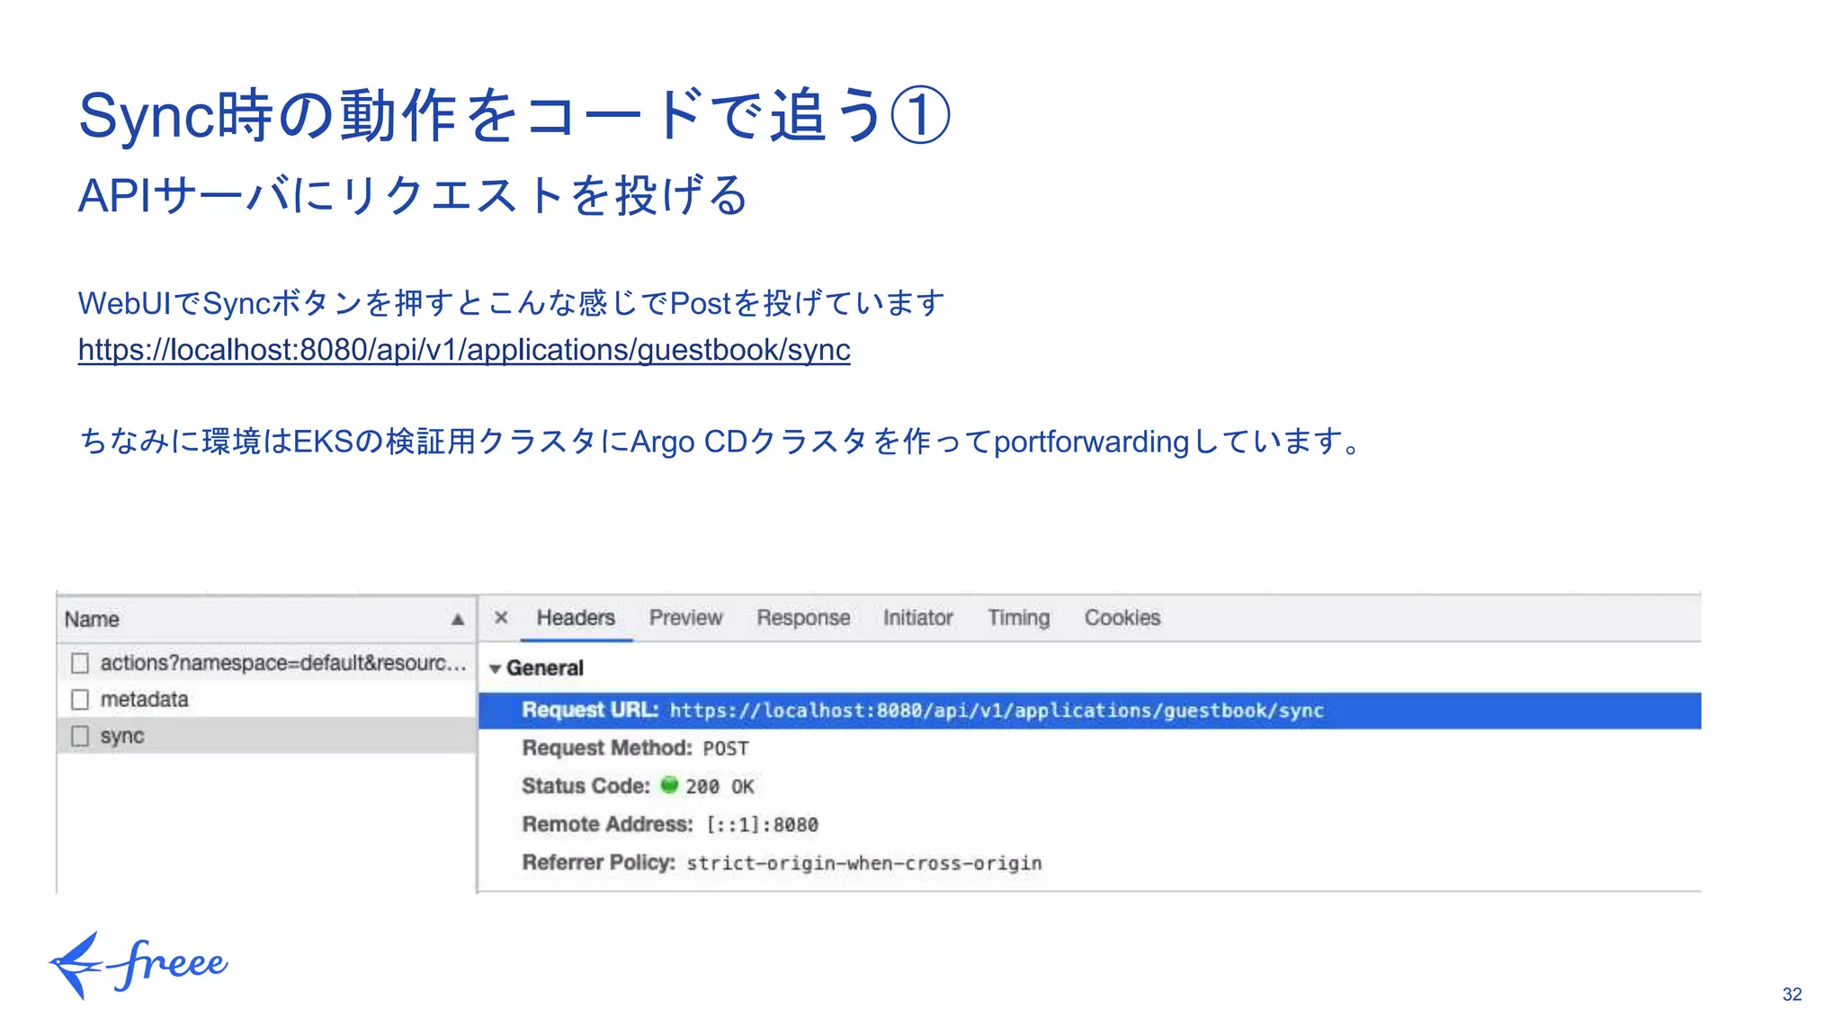Click the Remote Address [::1]:8080 row
This screenshot has width=1842, height=1036.
[x=670, y=825]
